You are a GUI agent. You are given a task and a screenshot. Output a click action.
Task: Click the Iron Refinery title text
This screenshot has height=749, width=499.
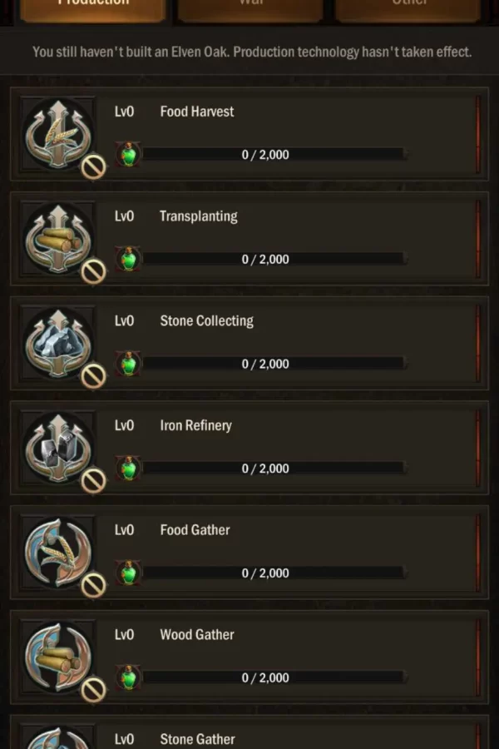(195, 425)
